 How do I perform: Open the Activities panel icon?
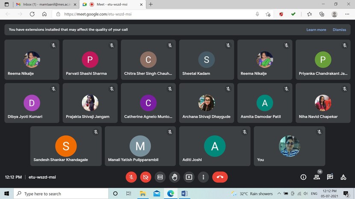coord(343,177)
